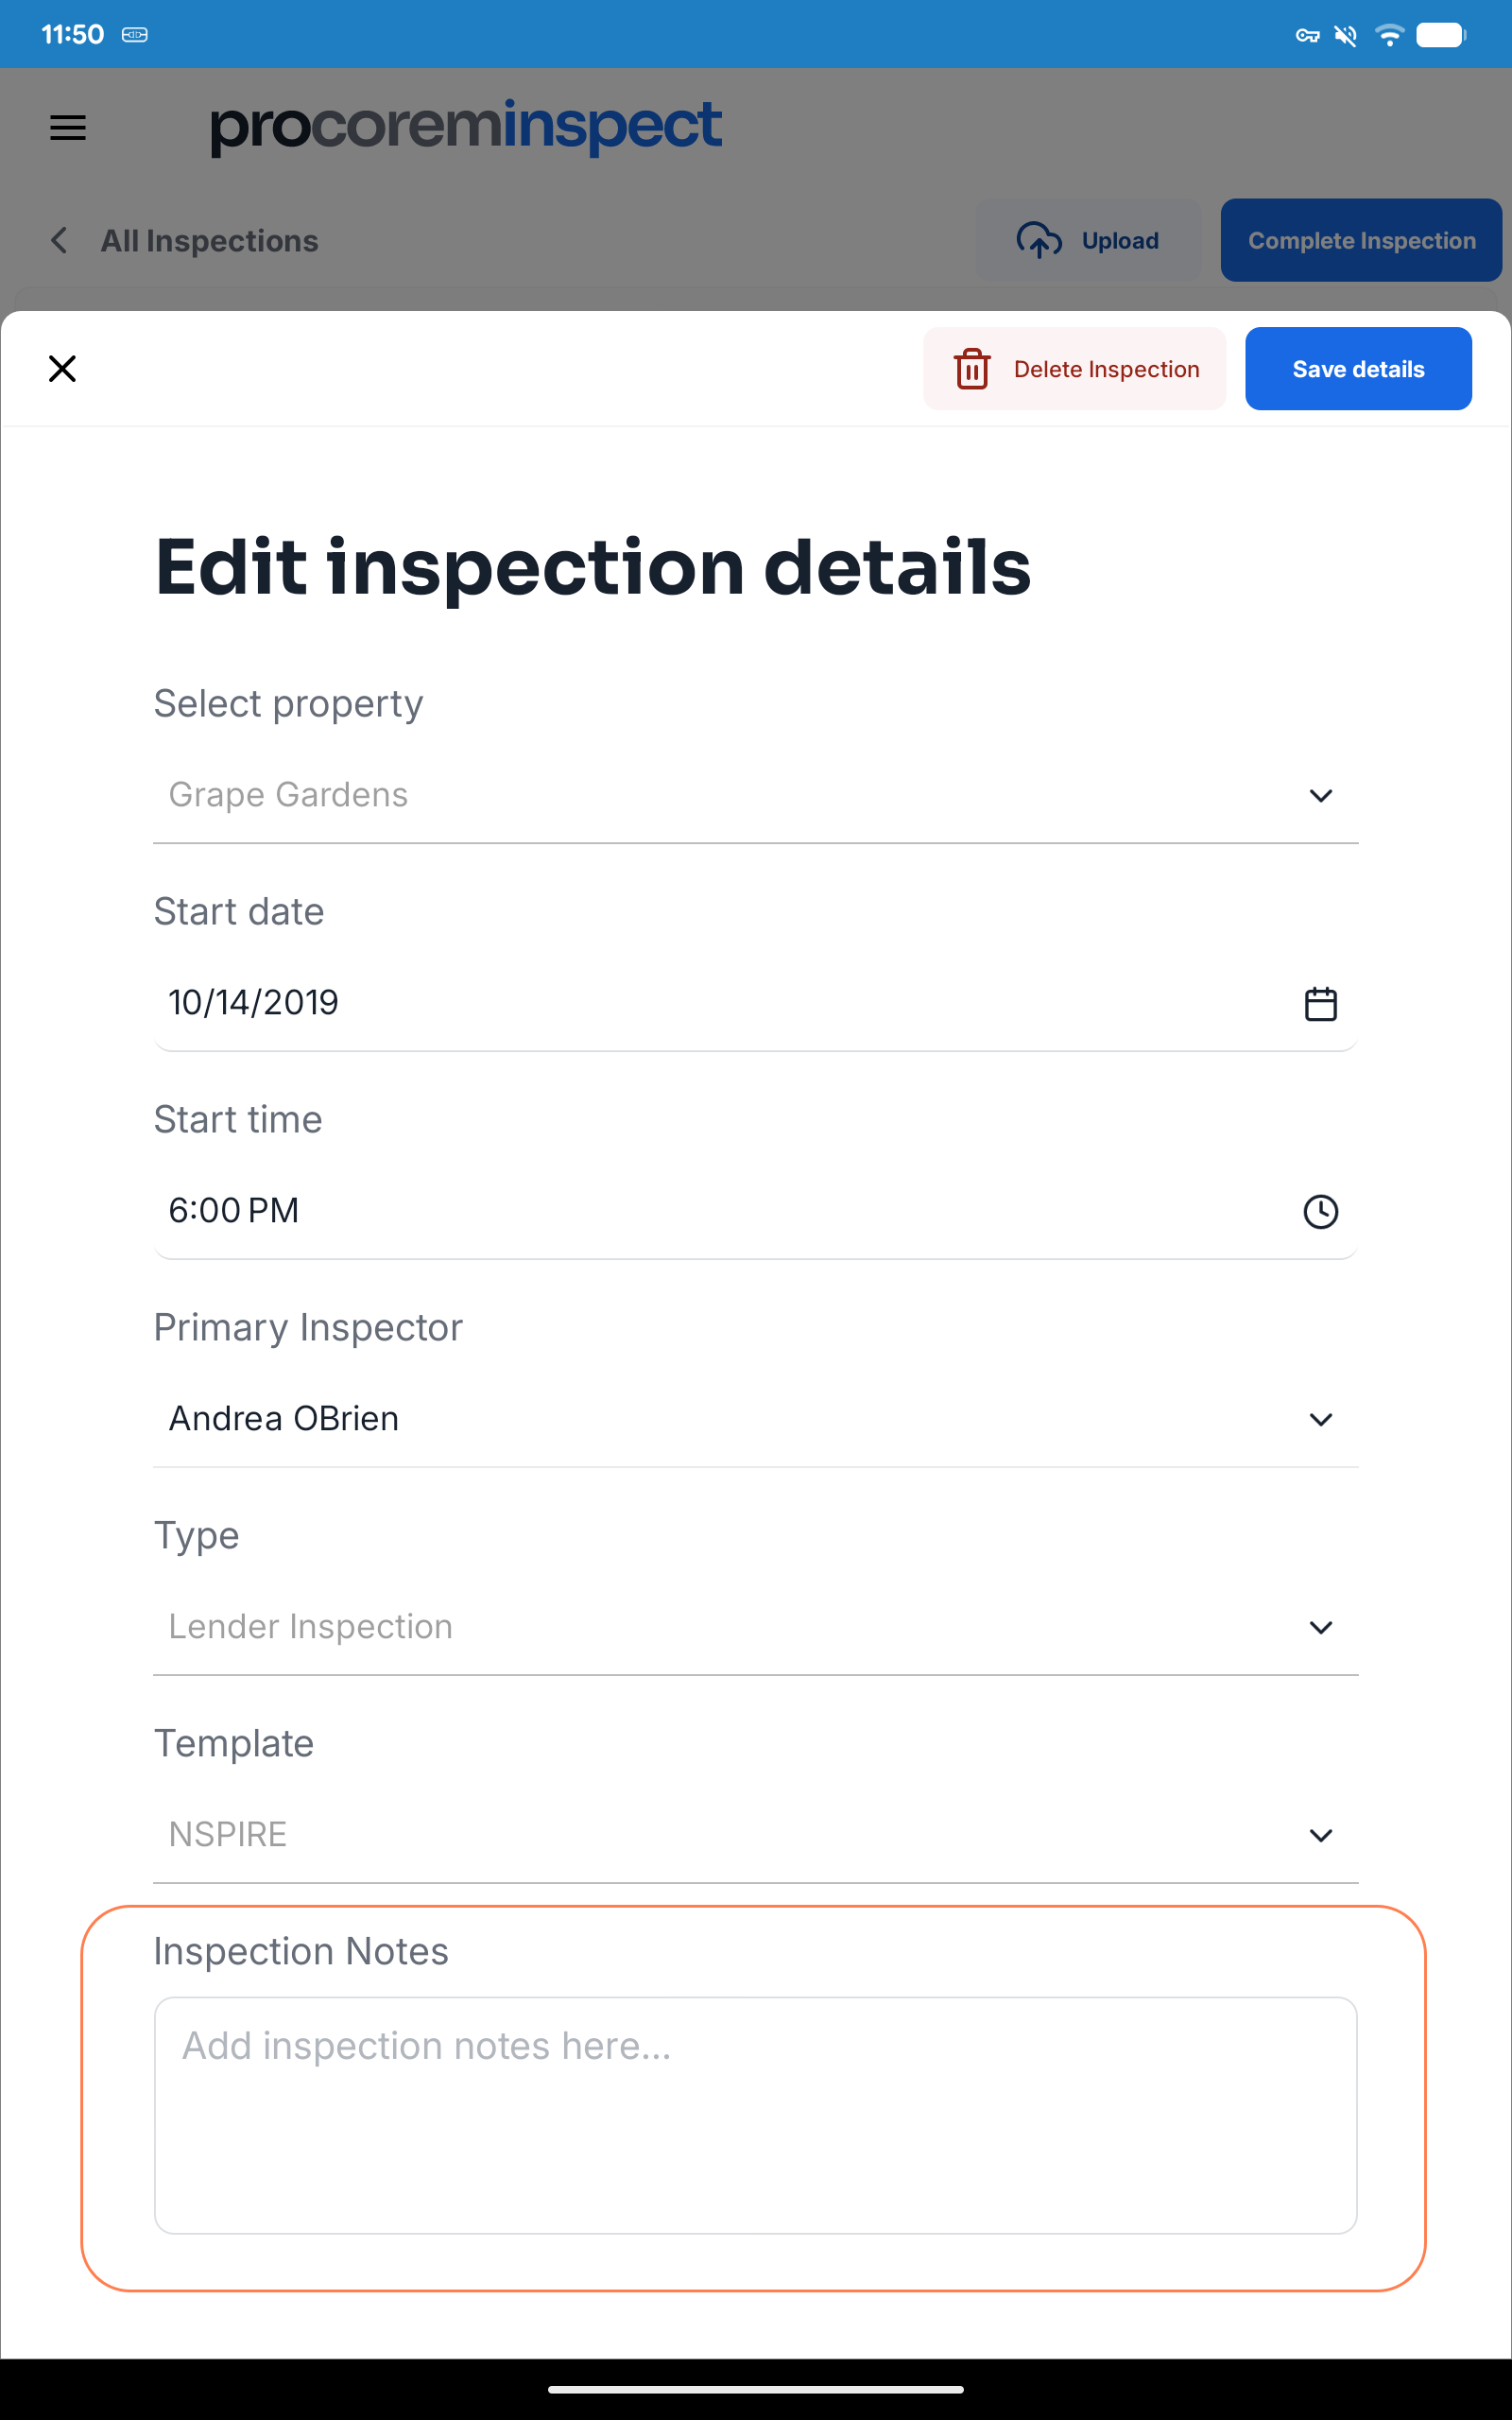Tap the Wi-Fi status icon
This screenshot has width=1512, height=2420.
pyautogui.click(x=1388, y=35)
